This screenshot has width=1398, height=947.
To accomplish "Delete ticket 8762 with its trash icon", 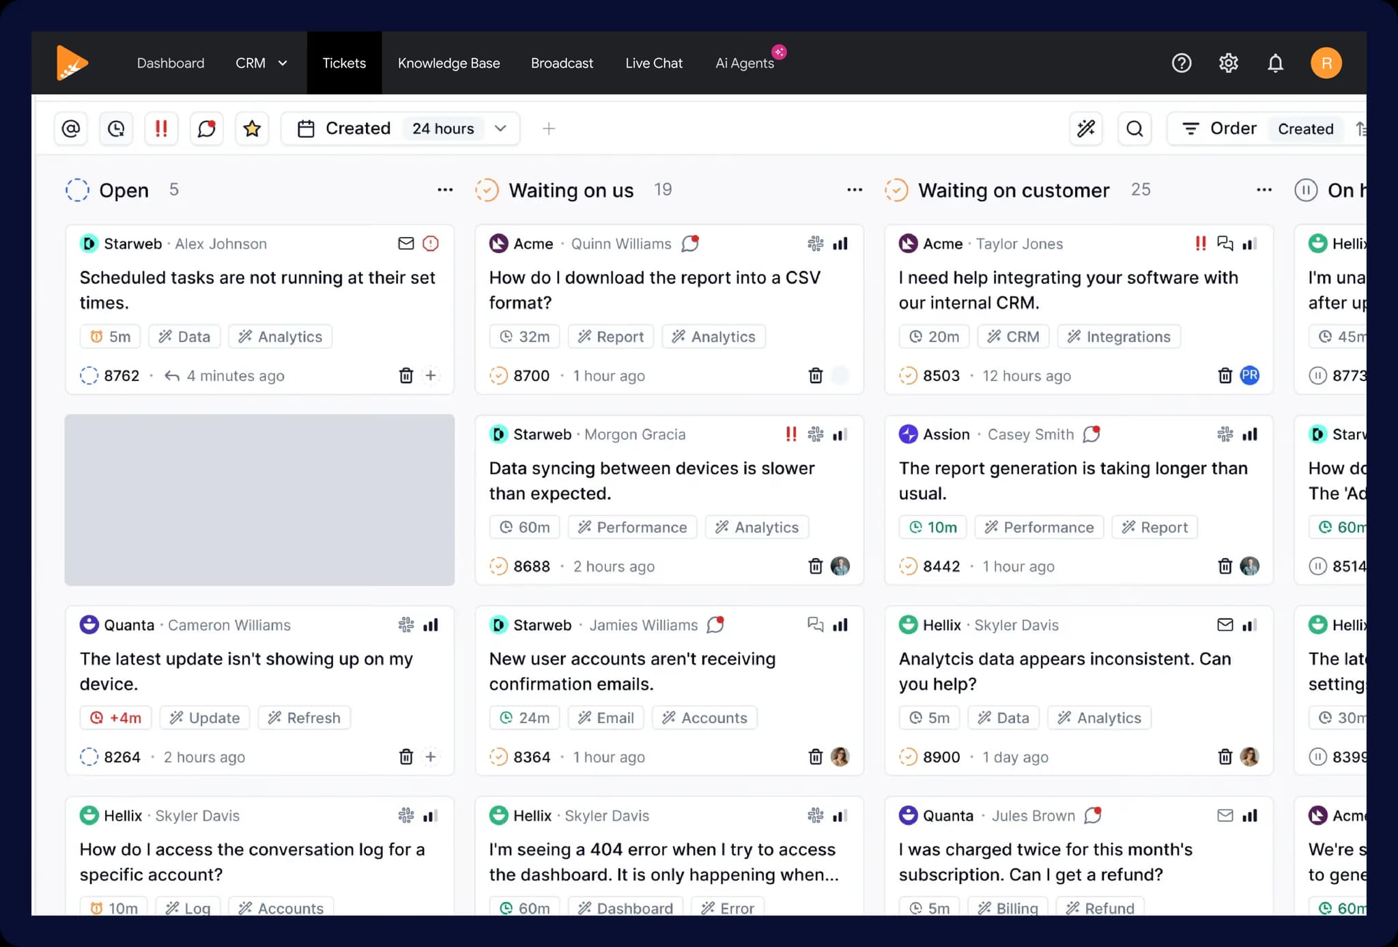I will pyautogui.click(x=406, y=376).
